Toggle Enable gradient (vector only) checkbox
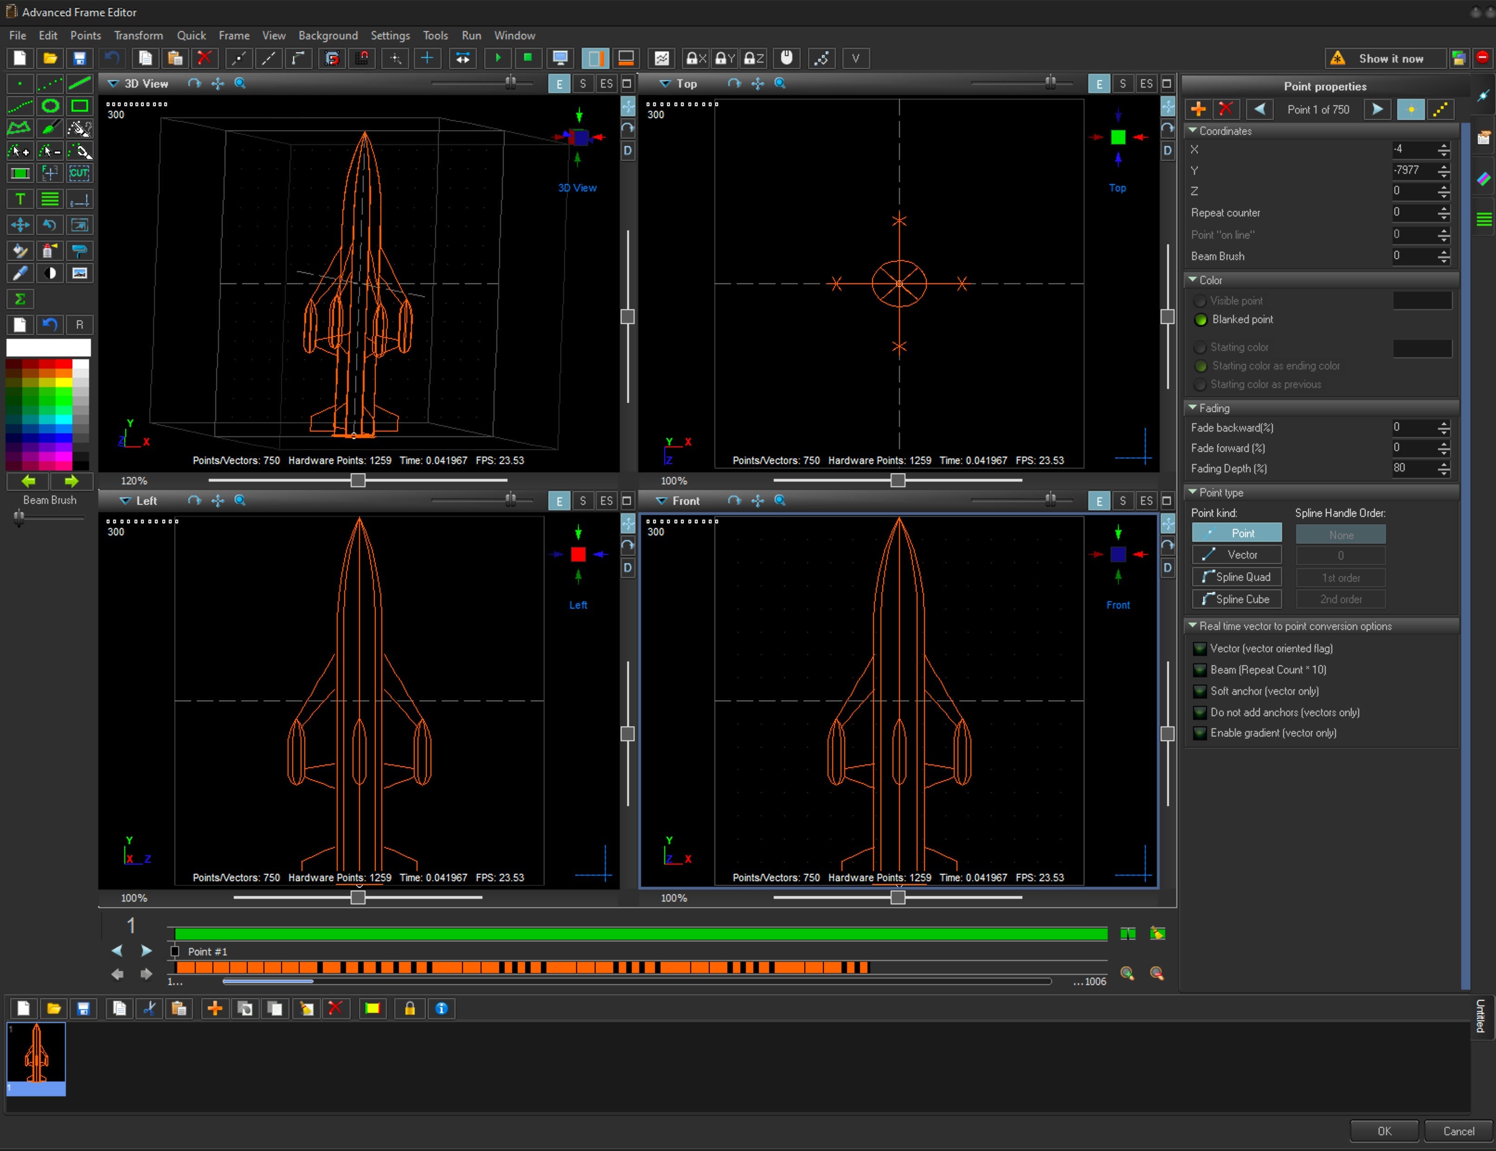 (1200, 733)
